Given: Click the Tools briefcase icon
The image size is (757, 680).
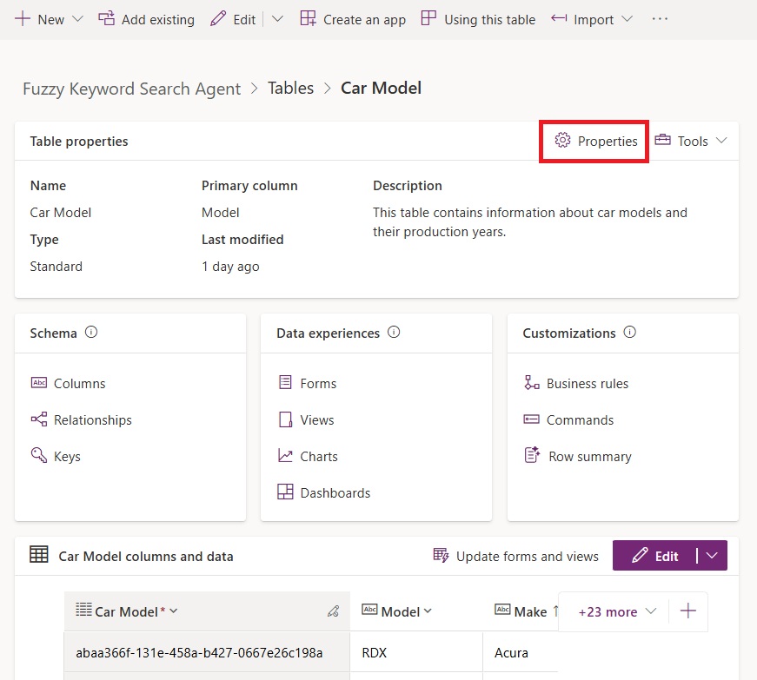Looking at the screenshot, I should click(x=662, y=140).
